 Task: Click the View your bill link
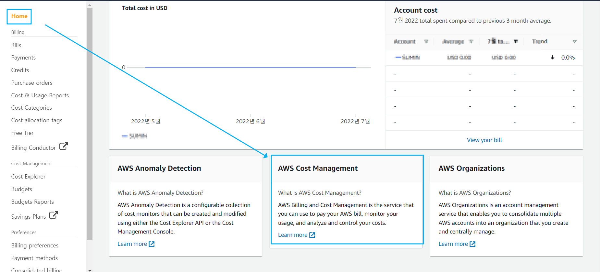[x=484, y=140]
